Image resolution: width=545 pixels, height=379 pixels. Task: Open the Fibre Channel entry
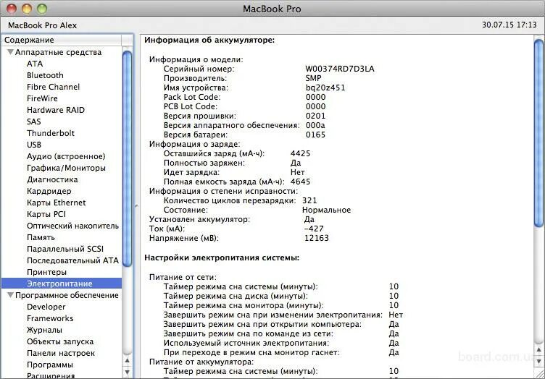(53, 87)
